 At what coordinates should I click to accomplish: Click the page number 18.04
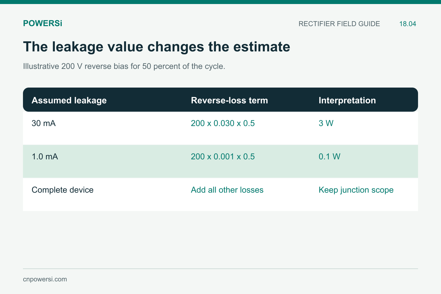[x=408, y=24]
